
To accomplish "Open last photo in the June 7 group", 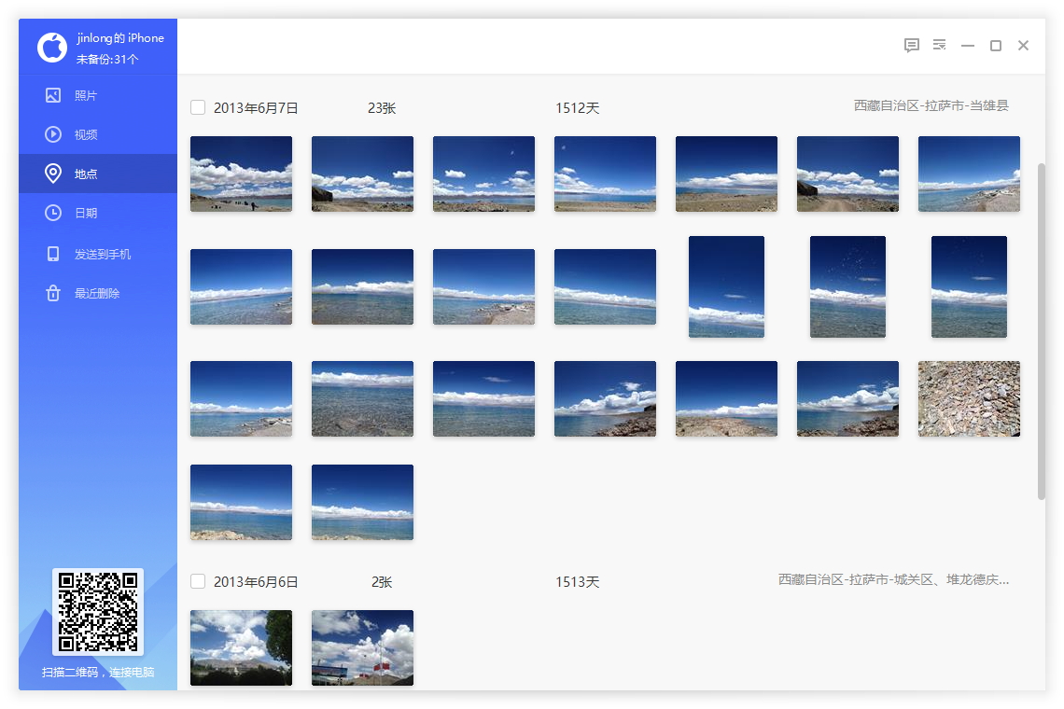I will pos(362,502).
